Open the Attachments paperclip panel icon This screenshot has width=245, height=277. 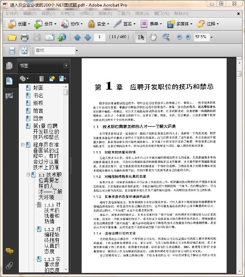tap(9, 266)
